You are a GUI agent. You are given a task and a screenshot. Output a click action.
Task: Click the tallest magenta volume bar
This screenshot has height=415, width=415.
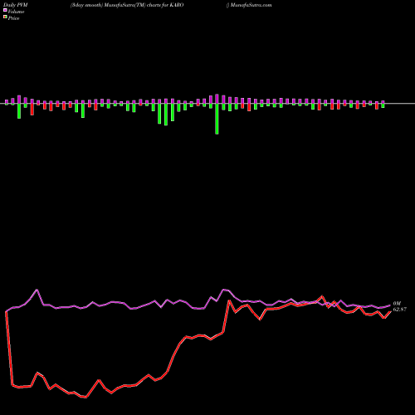(x=217, y=99)
